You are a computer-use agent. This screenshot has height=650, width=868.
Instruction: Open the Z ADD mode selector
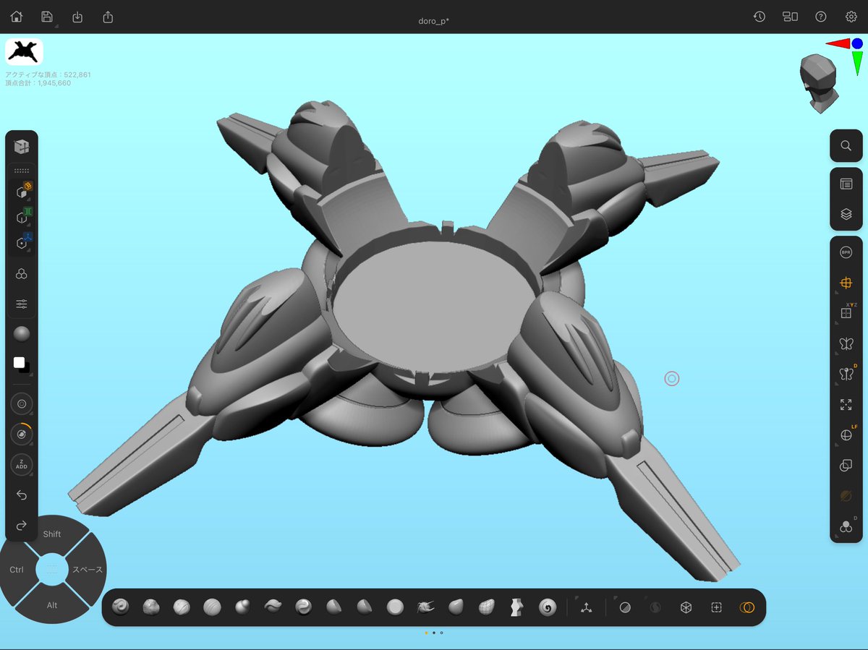click(x=22, y=464)
